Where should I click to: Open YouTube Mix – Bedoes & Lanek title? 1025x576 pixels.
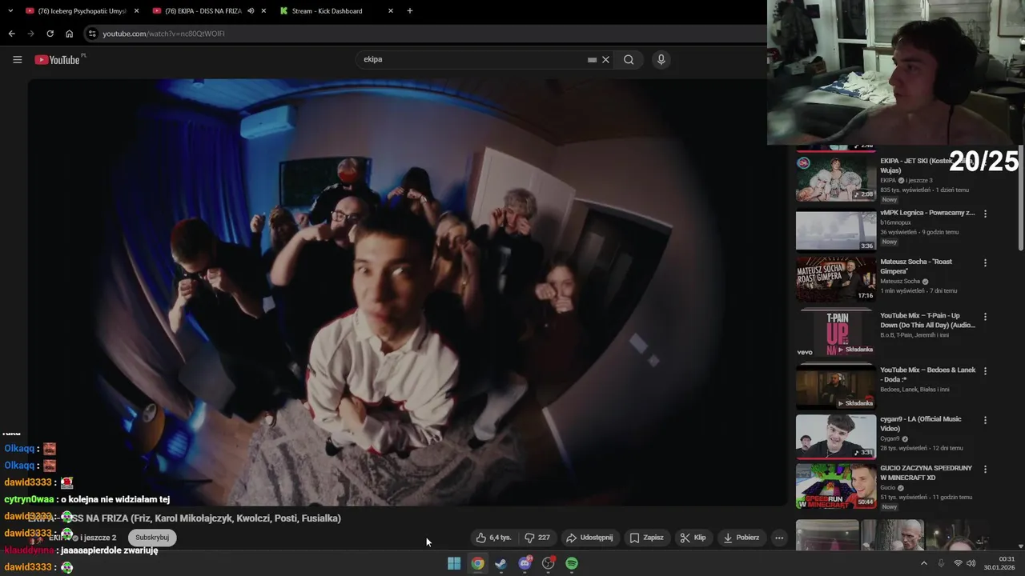[x=928, y=374]
